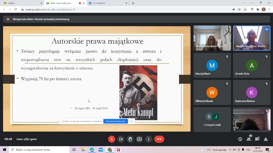273x153 pixels.
Task: Go back in browser history
Action: pos(4,10)
